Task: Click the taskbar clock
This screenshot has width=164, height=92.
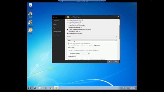Action: pos(132,88)
